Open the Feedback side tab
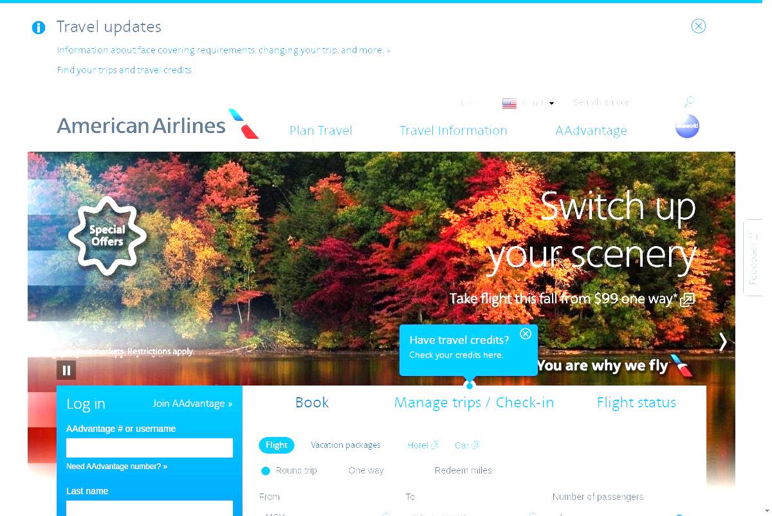 (753, 258)
